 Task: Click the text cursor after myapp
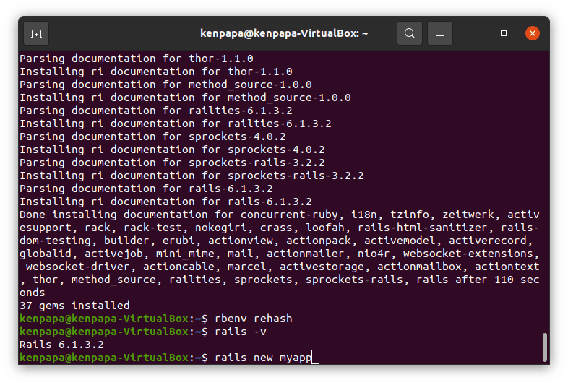(x=314, y=358)
